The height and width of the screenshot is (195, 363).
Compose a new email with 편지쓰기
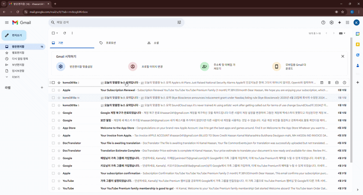click(x=14, y=35)
